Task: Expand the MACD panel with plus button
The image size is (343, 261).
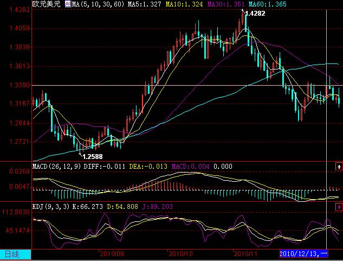Action: pos(339,167)
